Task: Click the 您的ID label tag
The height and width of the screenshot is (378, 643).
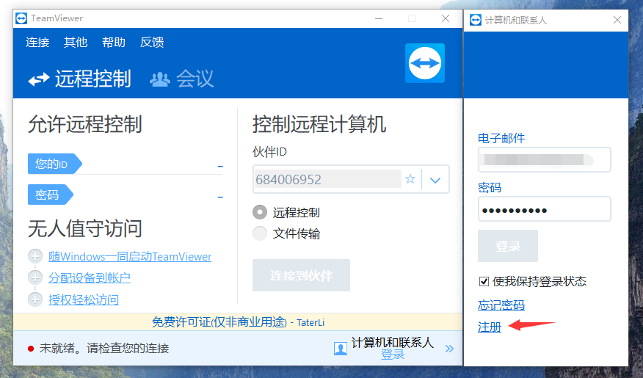Action: (54, 164)
